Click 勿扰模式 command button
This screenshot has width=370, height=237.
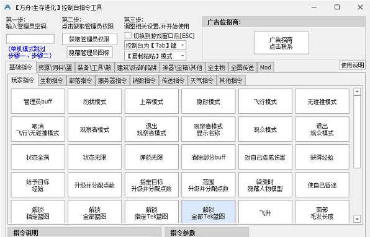pos(94,101)
